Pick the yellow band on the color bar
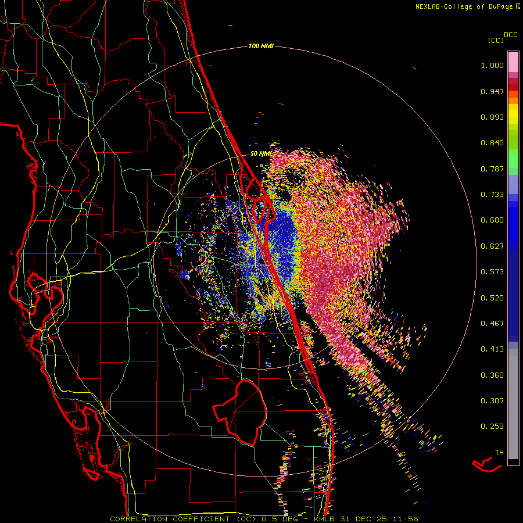The height and width of the screenshot is (523, 523). tap(513, 114)
